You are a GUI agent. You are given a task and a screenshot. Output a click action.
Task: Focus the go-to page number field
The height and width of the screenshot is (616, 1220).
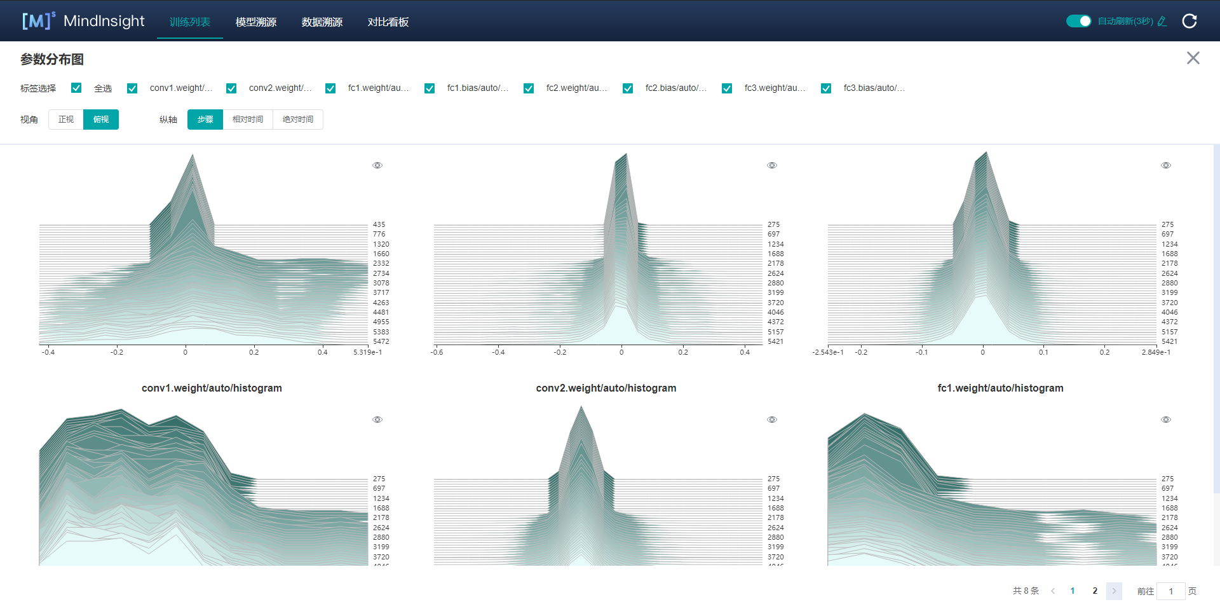coord(1170,591)
